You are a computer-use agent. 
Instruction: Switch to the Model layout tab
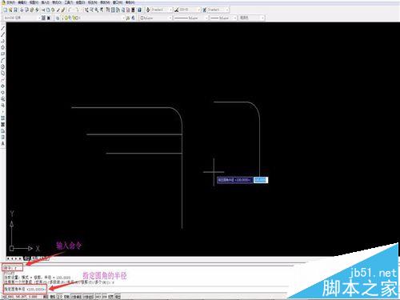coord(27,258)
